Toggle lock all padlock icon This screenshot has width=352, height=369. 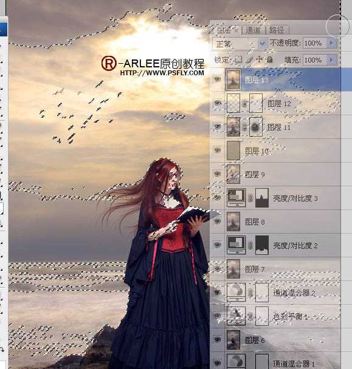(270, 59)
